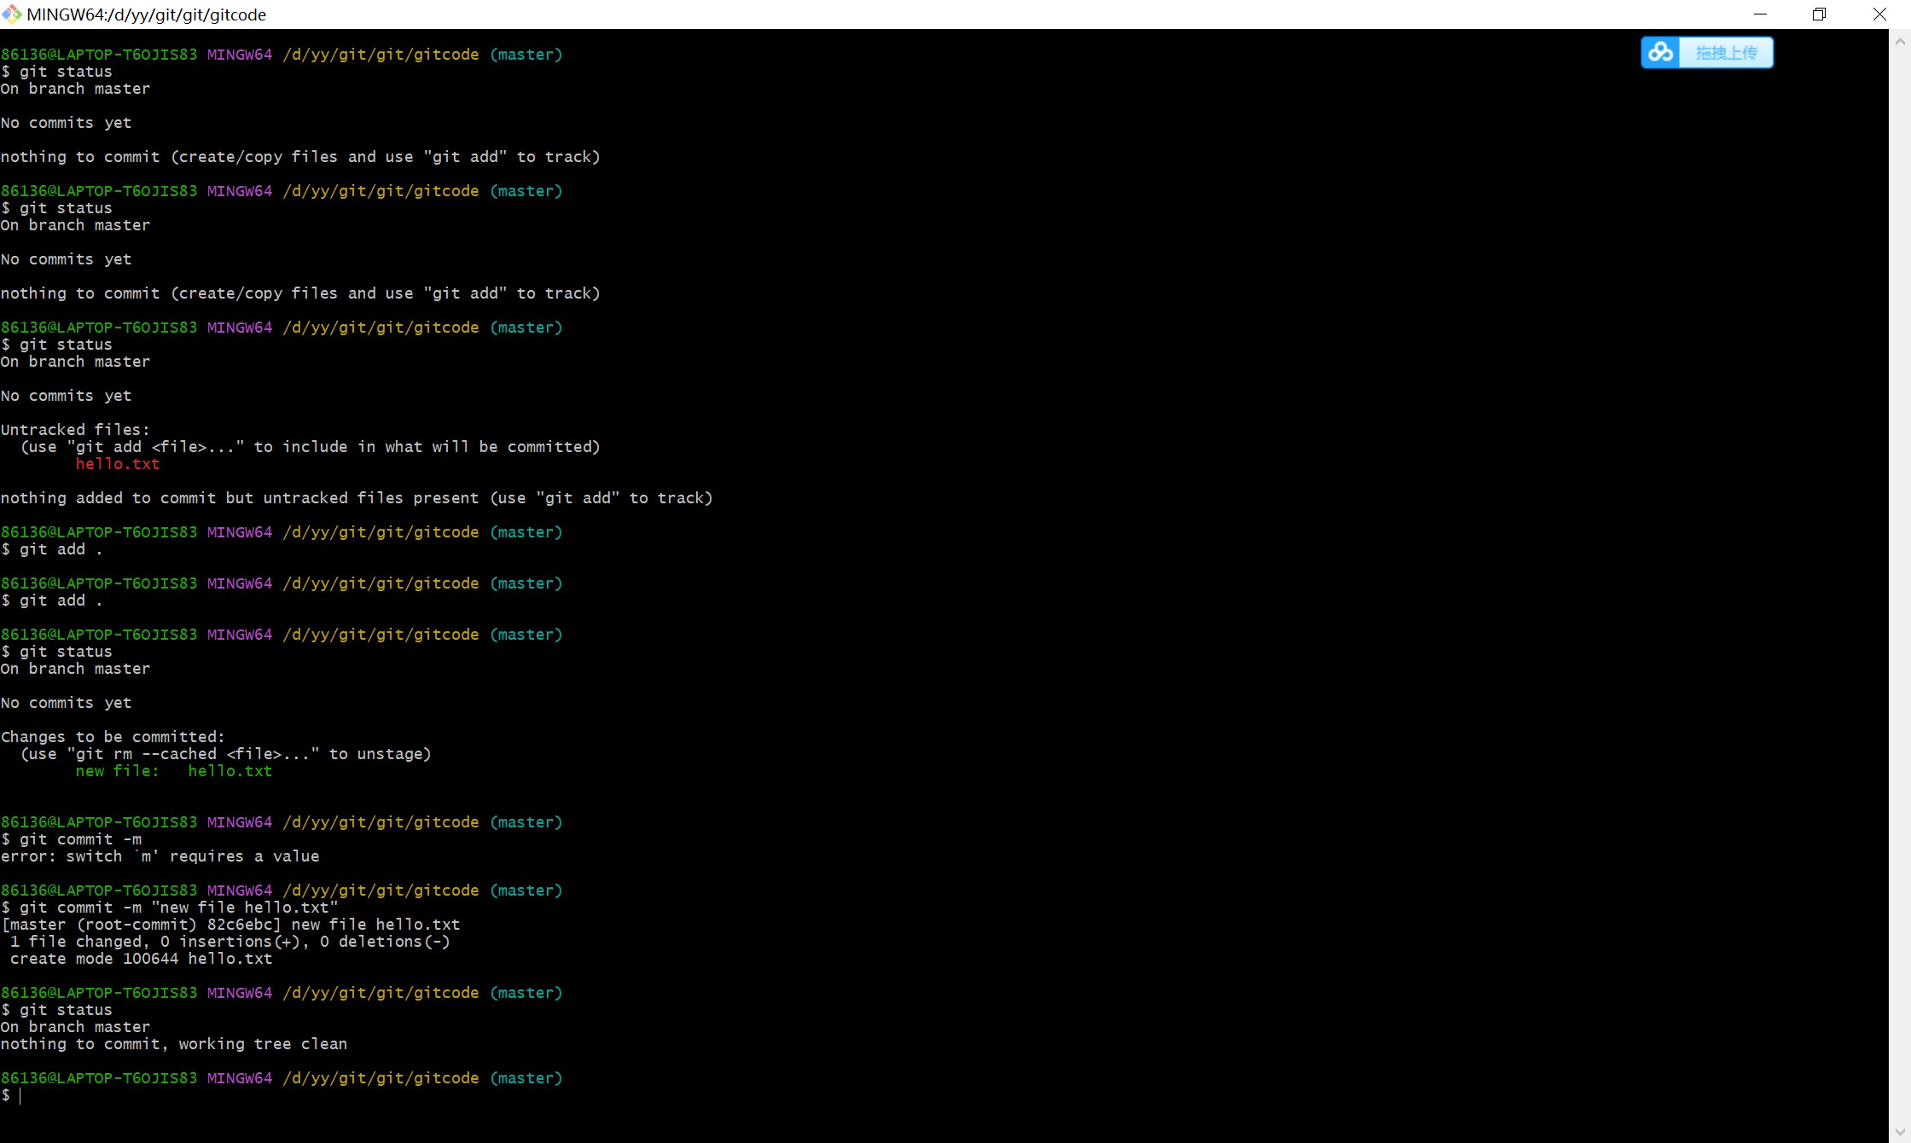This screenshot has height=1143, width=1911.
Task: Click the 'switch m requires a value' error line
Action: tap(160, 856)
